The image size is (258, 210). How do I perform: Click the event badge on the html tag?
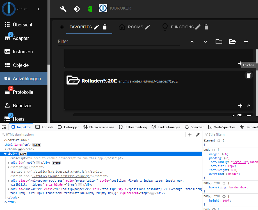[x=37, y=145]
